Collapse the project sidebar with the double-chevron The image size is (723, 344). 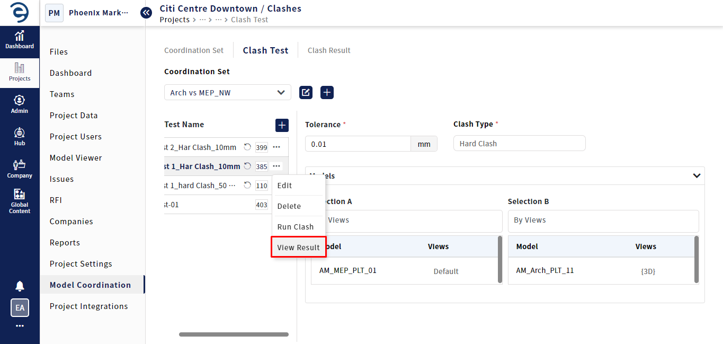(146, 13)
